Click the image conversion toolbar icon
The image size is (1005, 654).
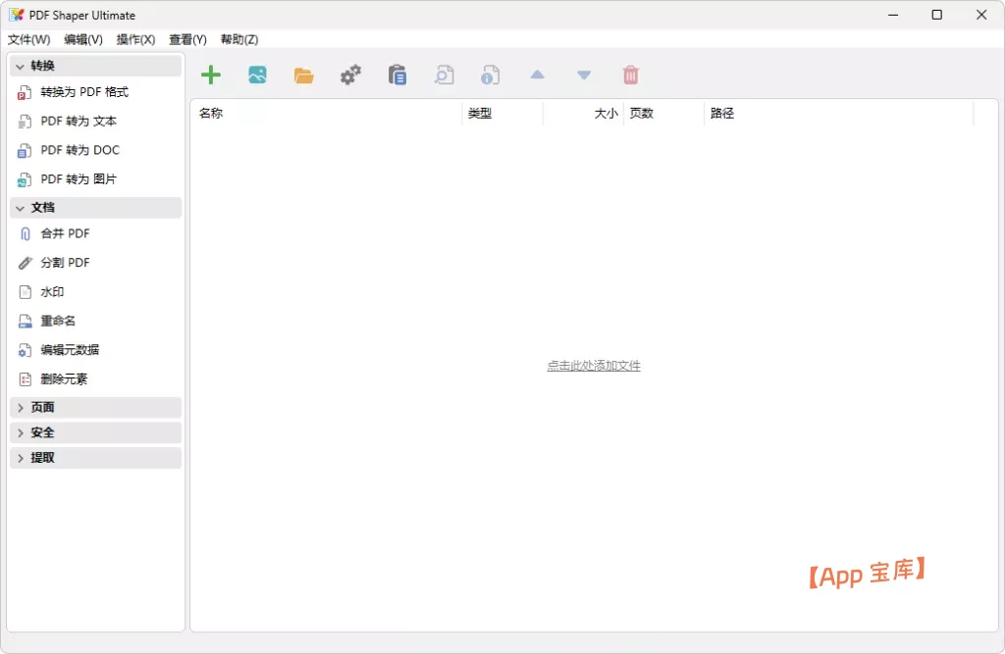[257, 75]
